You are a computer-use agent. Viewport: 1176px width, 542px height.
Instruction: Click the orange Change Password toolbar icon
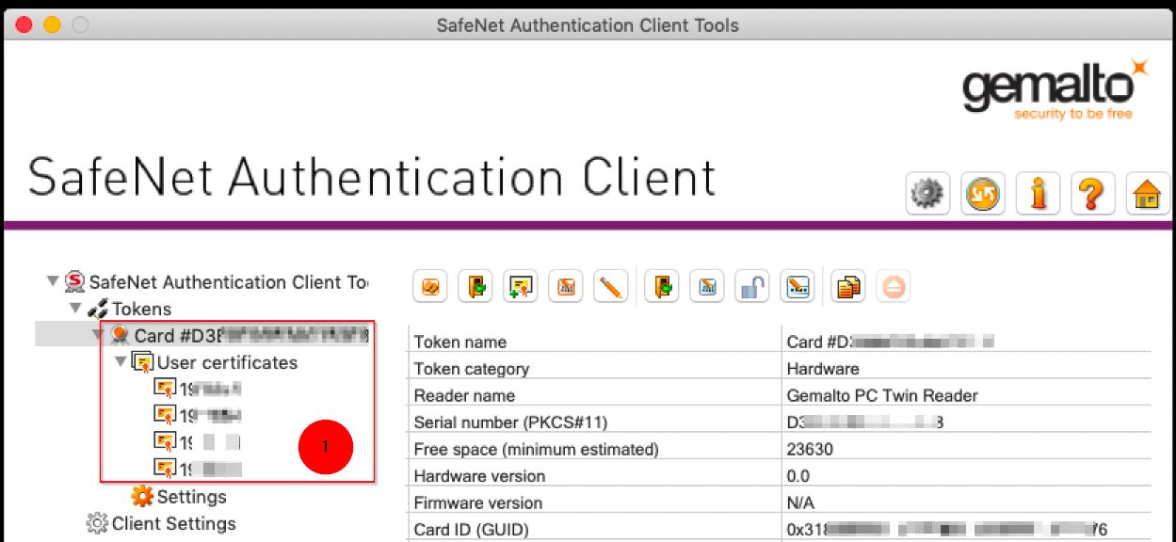(566, 287)
